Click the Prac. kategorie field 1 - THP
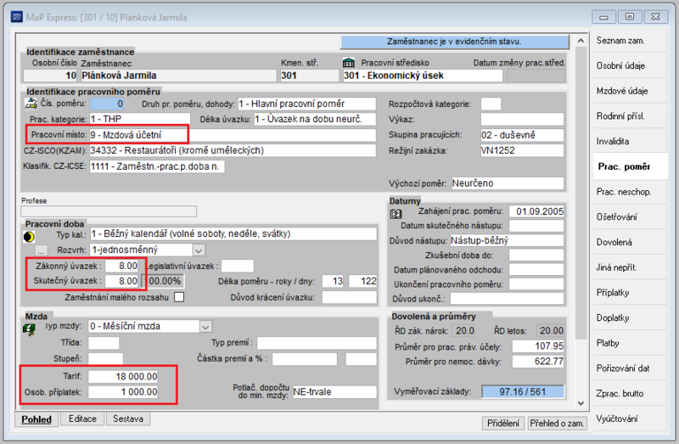 (x=139, y=119)
